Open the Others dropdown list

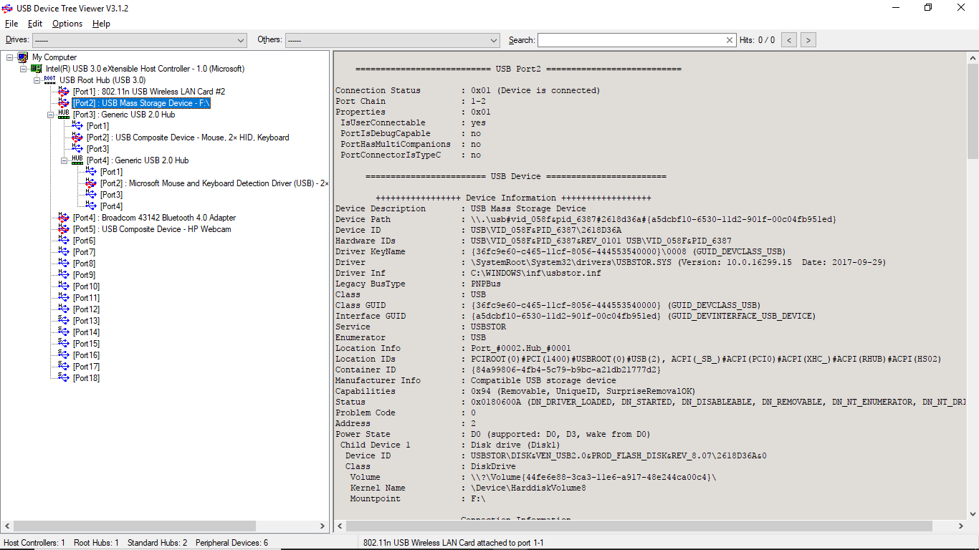coord(493,40)
